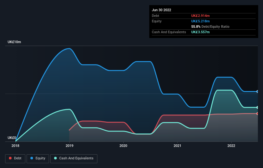Click the blue Equity endpoint marker

coord(258,91)
